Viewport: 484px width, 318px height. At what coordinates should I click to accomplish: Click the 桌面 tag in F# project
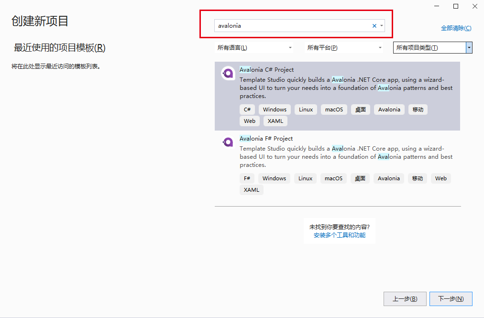click(x=360, y=178)
